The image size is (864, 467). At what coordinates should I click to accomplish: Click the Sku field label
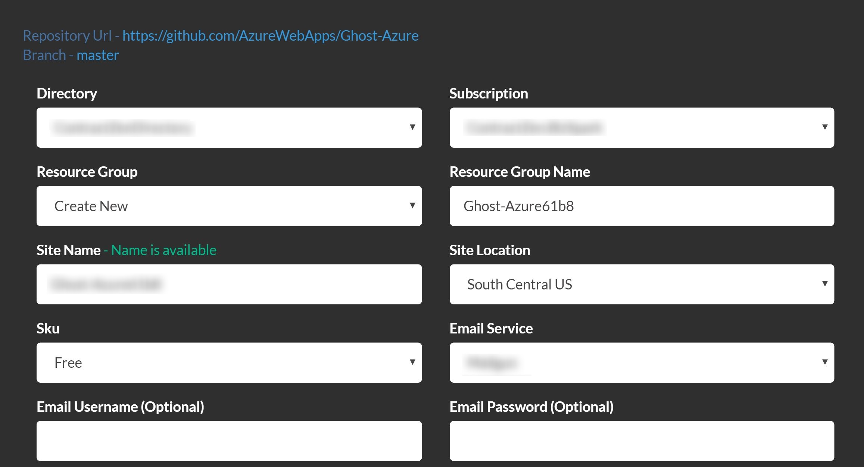tap(48, 329)
